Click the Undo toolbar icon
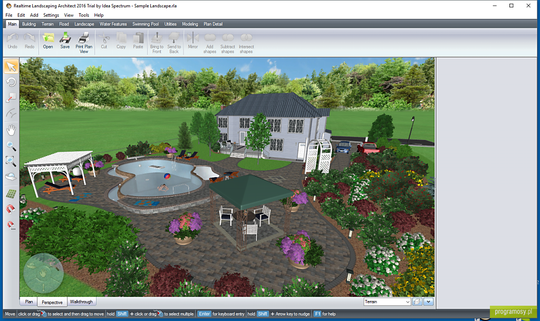Viewport: 540px width, 321px height. click(x=13, y=41)
